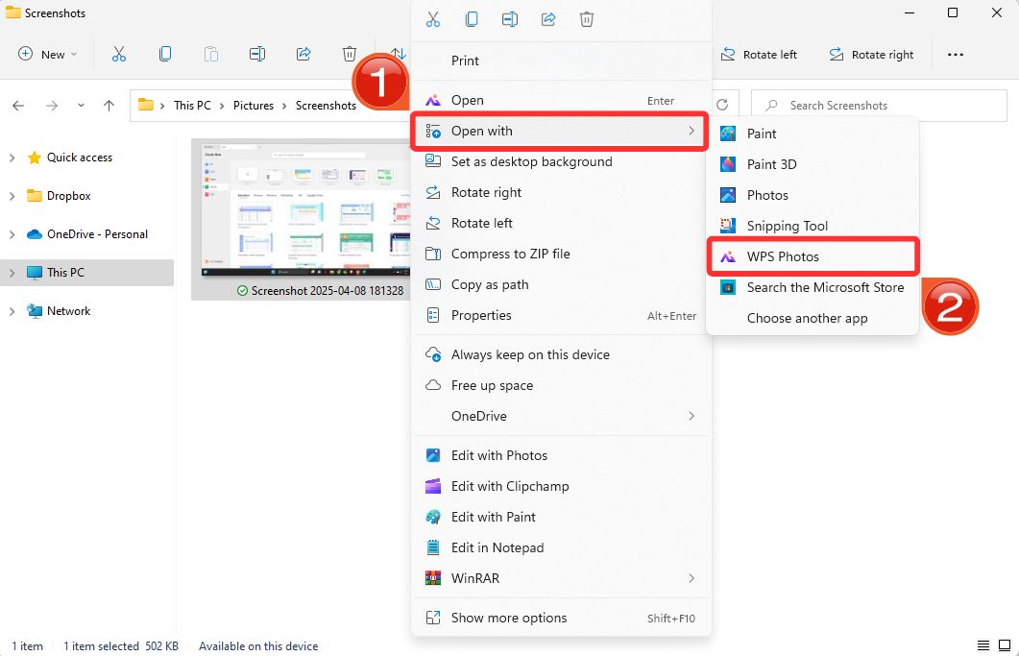Screen dimensions: 1019x656
Task: Switch to details view via status bar icon
Action: [x=982, y=645]
